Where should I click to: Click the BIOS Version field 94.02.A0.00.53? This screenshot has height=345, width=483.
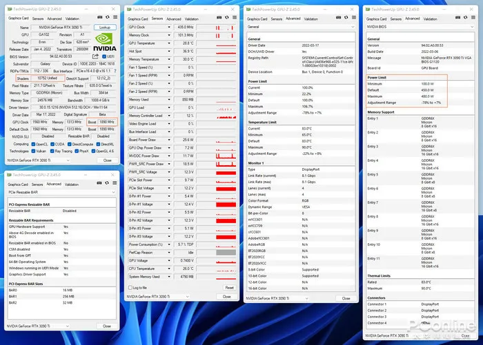click(61, 56)
